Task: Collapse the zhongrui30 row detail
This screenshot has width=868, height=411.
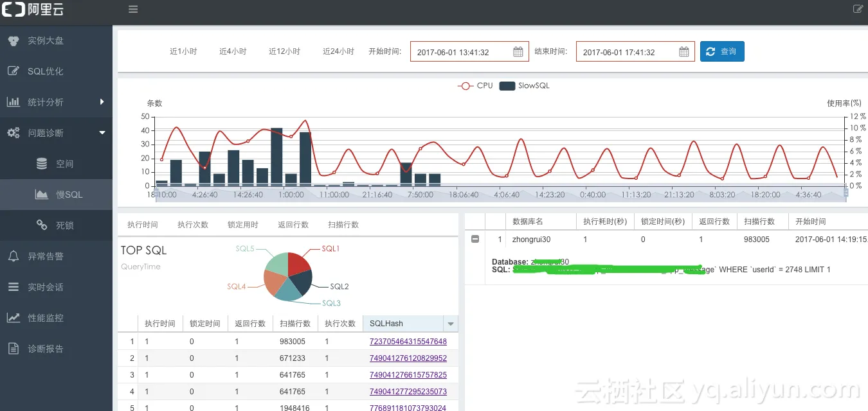Action: (475, 239)
